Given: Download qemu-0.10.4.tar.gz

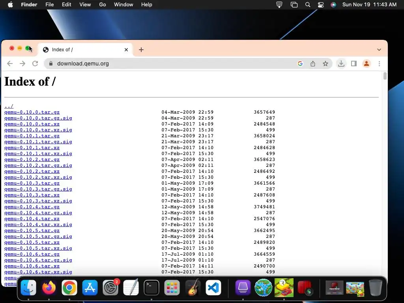Looking at the screenshot, I should (32, 207).
